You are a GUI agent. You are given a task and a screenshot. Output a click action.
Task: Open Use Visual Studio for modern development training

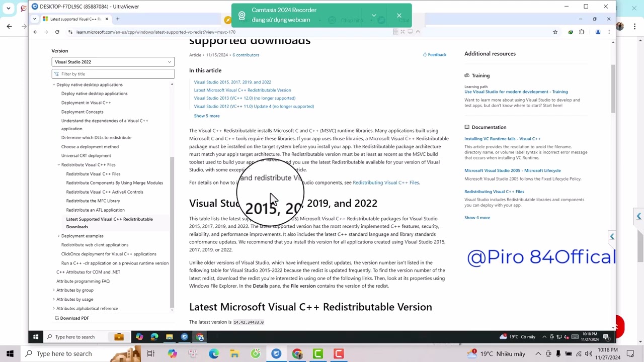click(516, 92)
